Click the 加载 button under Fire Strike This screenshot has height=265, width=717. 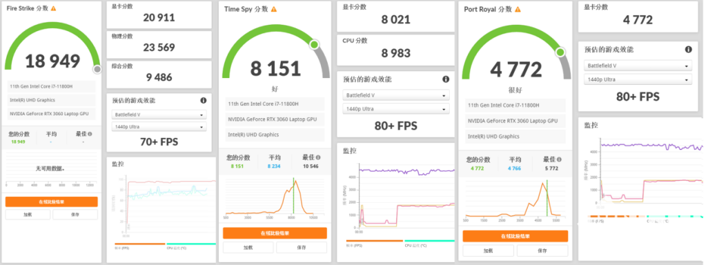[28, 215]
